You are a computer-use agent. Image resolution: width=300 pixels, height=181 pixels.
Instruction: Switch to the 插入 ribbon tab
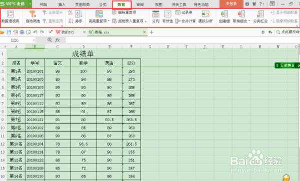point(61,4)
